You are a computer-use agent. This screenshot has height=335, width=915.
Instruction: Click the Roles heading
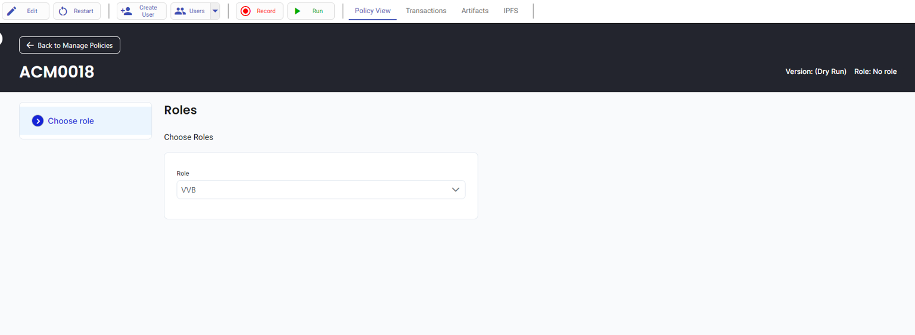(x=180, y=110)
